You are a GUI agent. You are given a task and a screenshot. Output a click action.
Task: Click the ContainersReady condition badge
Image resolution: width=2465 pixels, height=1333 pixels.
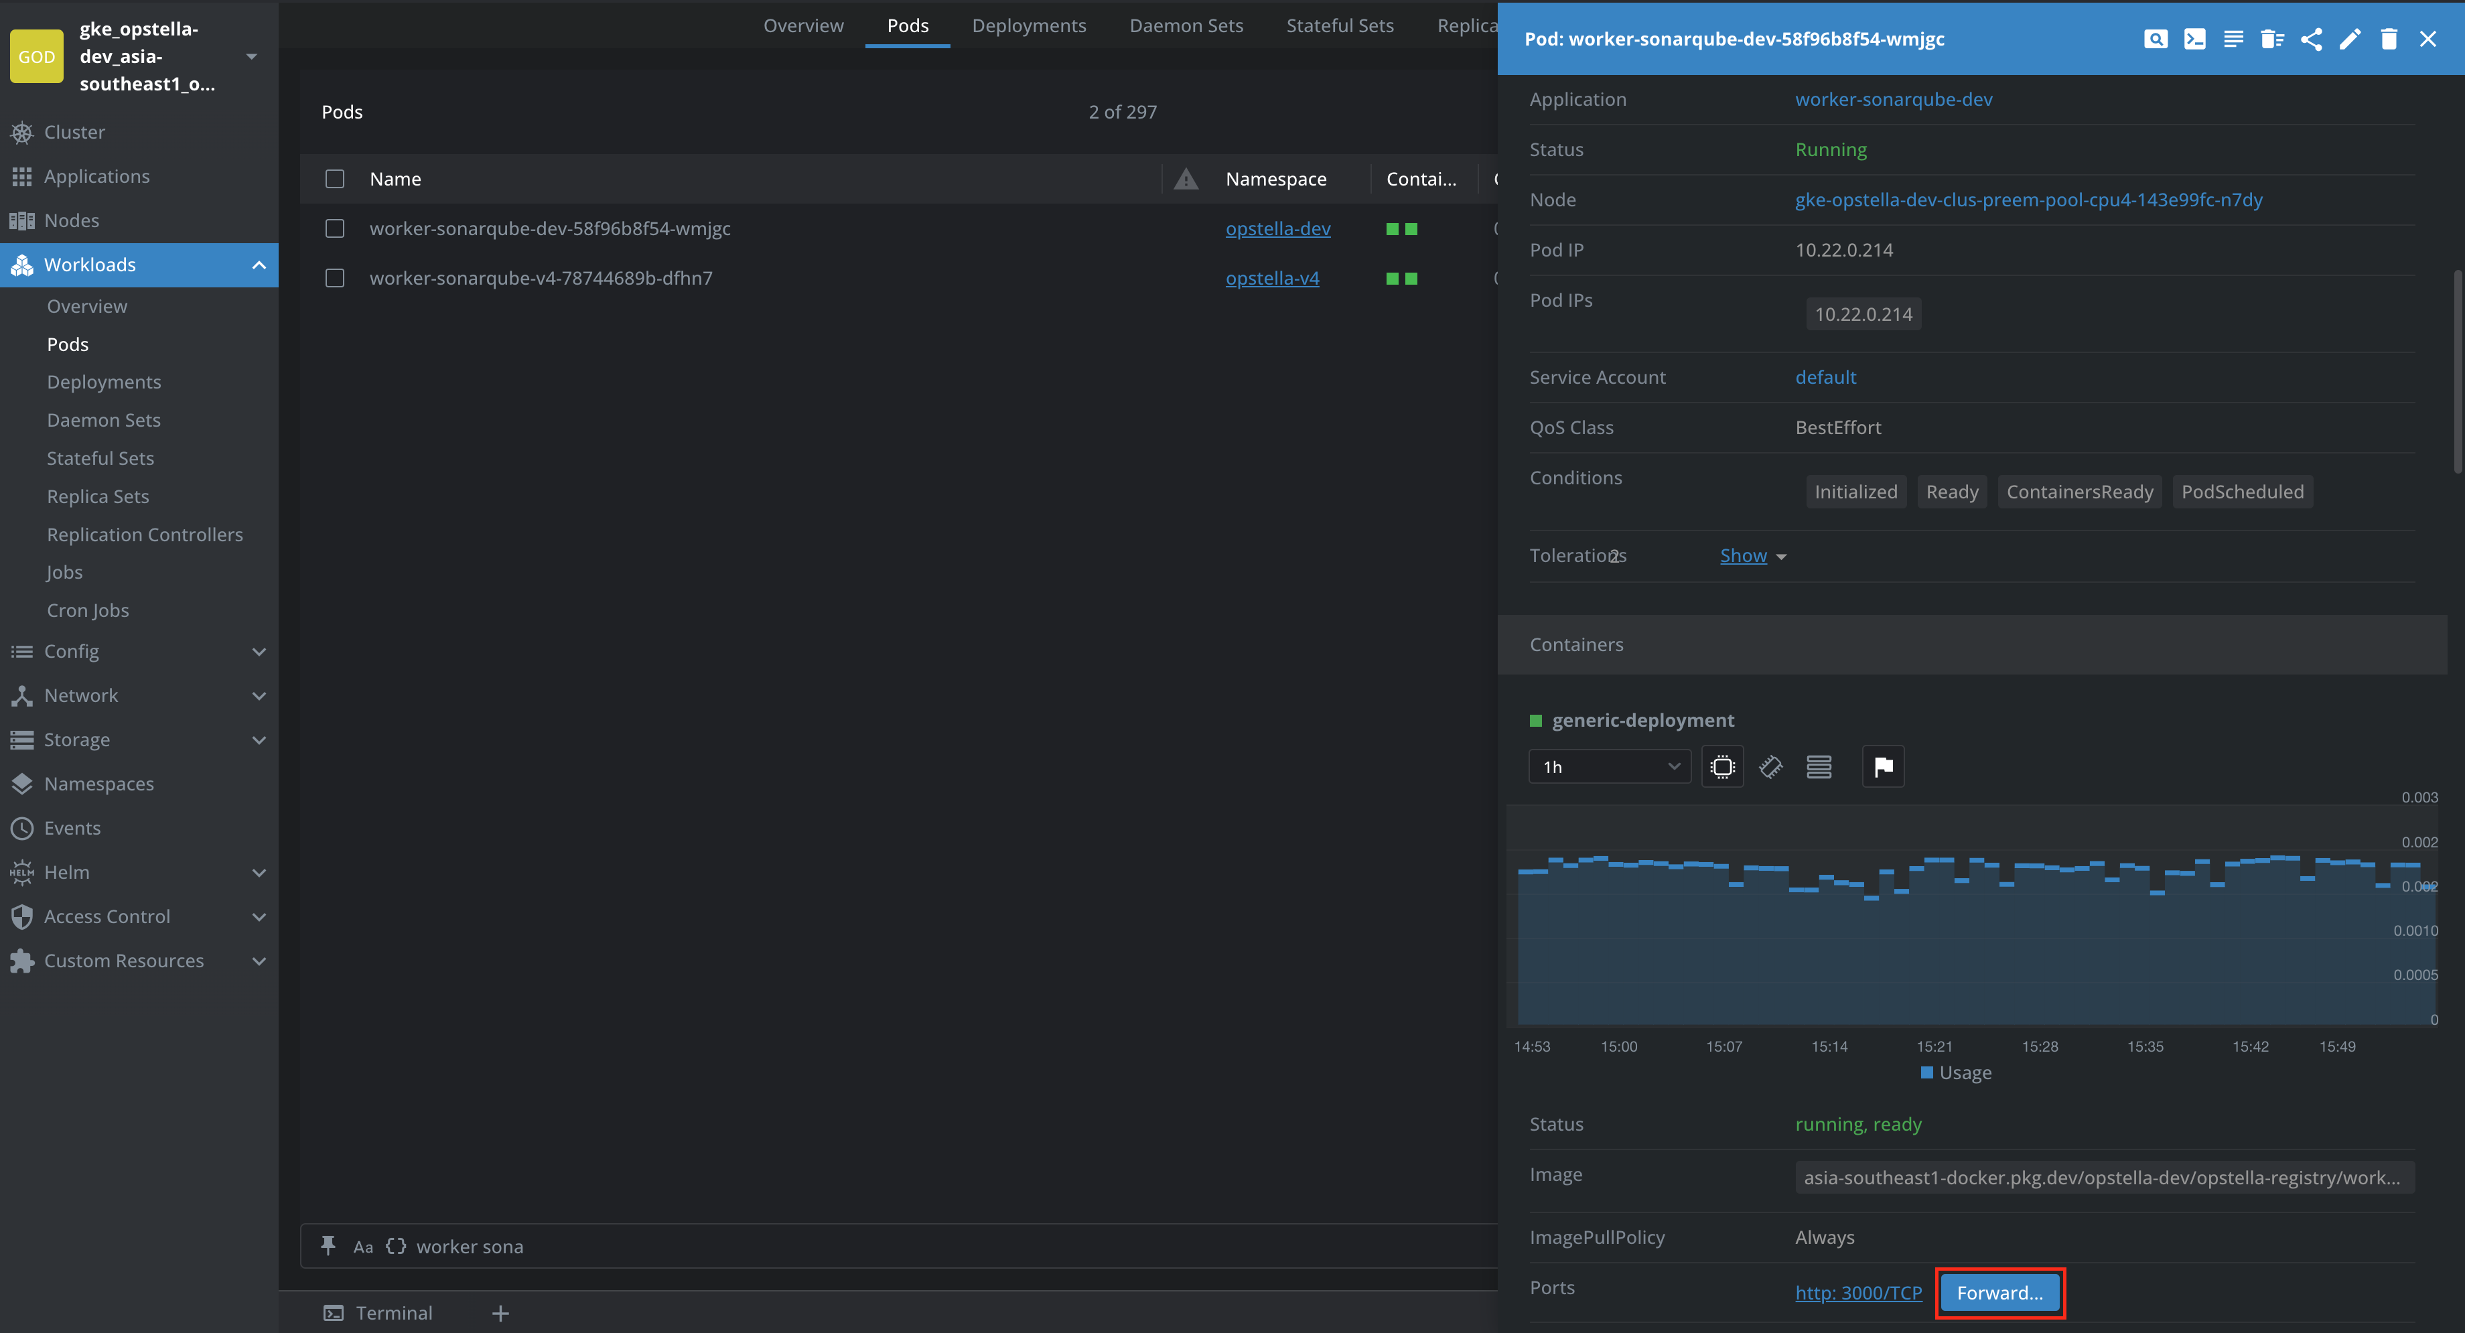point(2079,492)
